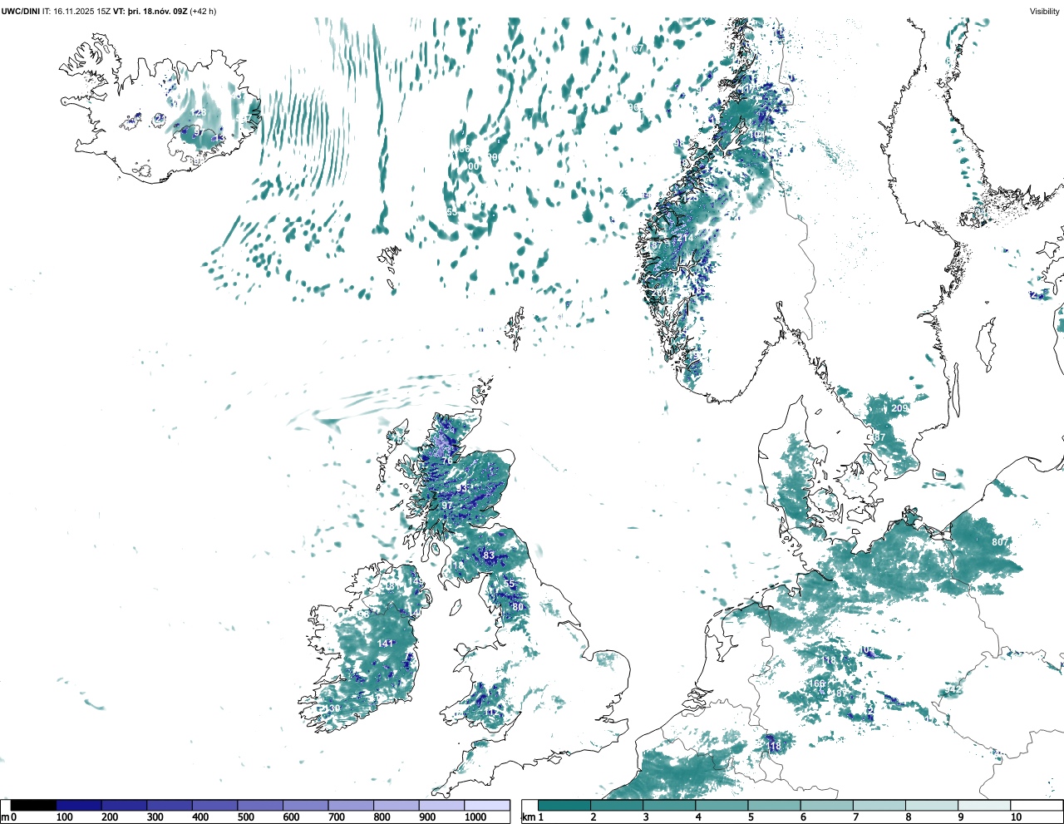Click the Visibility title at top right
1064x824 pixels.
pos(1044,12)
